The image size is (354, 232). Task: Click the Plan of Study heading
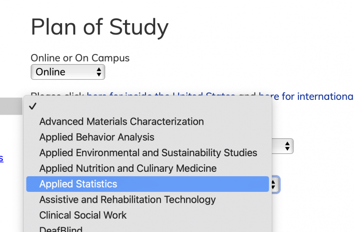(x=99, y=27)
